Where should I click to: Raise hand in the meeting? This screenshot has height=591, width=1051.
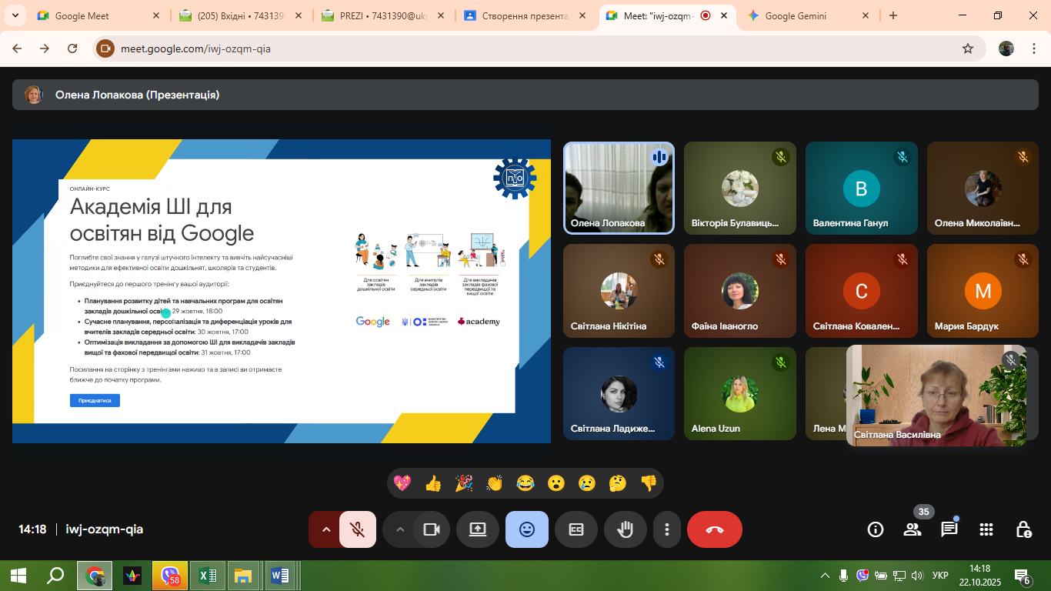pyautogui.click(x=625, y=529)
